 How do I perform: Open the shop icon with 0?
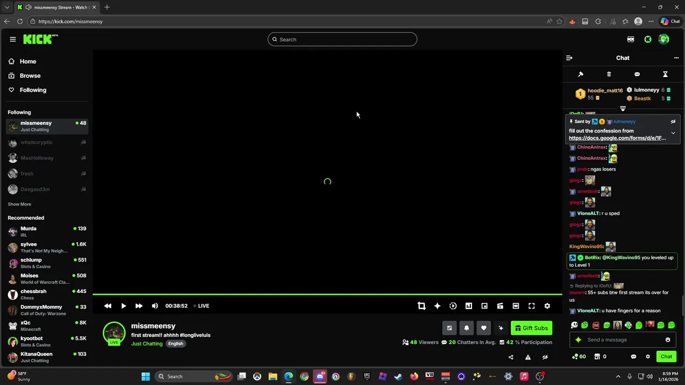[x=597, y=357]
